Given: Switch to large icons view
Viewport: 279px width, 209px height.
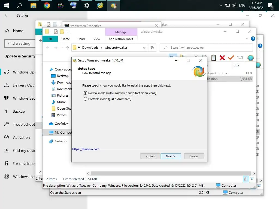Looking at the screenshot, I should (x=252, y=179).
